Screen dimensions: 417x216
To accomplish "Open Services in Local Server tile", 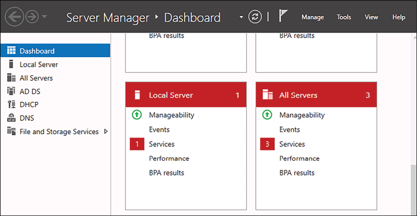I will pyautogui.click(x=162, y=144).
